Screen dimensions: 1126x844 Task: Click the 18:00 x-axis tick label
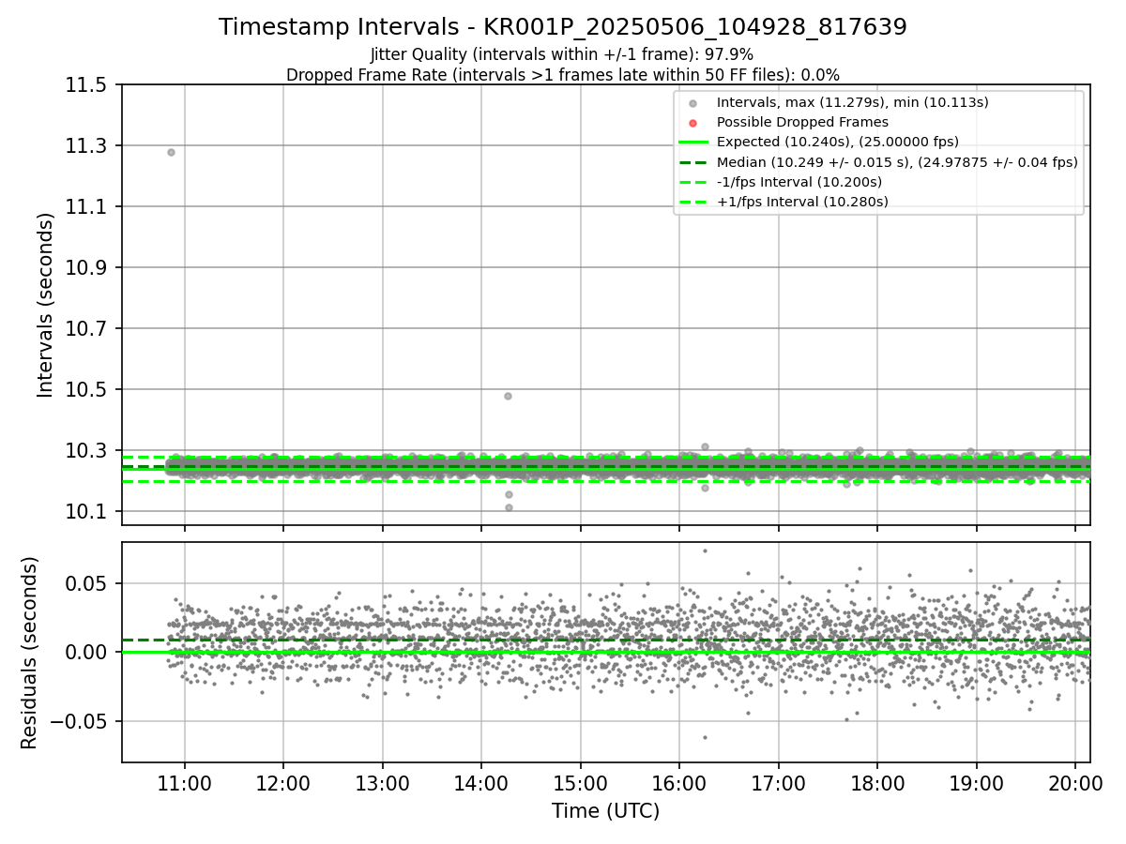pyautogui.click(x=877, y=783)
